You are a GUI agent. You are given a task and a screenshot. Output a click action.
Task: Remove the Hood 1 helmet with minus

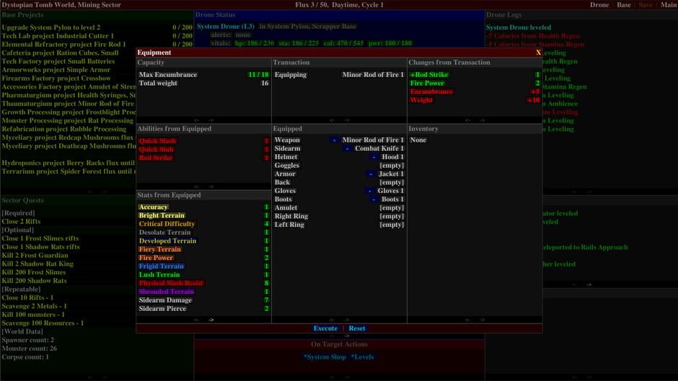pyautogui.click(x=374, y=157)
